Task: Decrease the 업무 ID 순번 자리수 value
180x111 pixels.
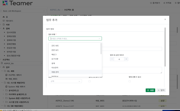Action: (112, 59)
